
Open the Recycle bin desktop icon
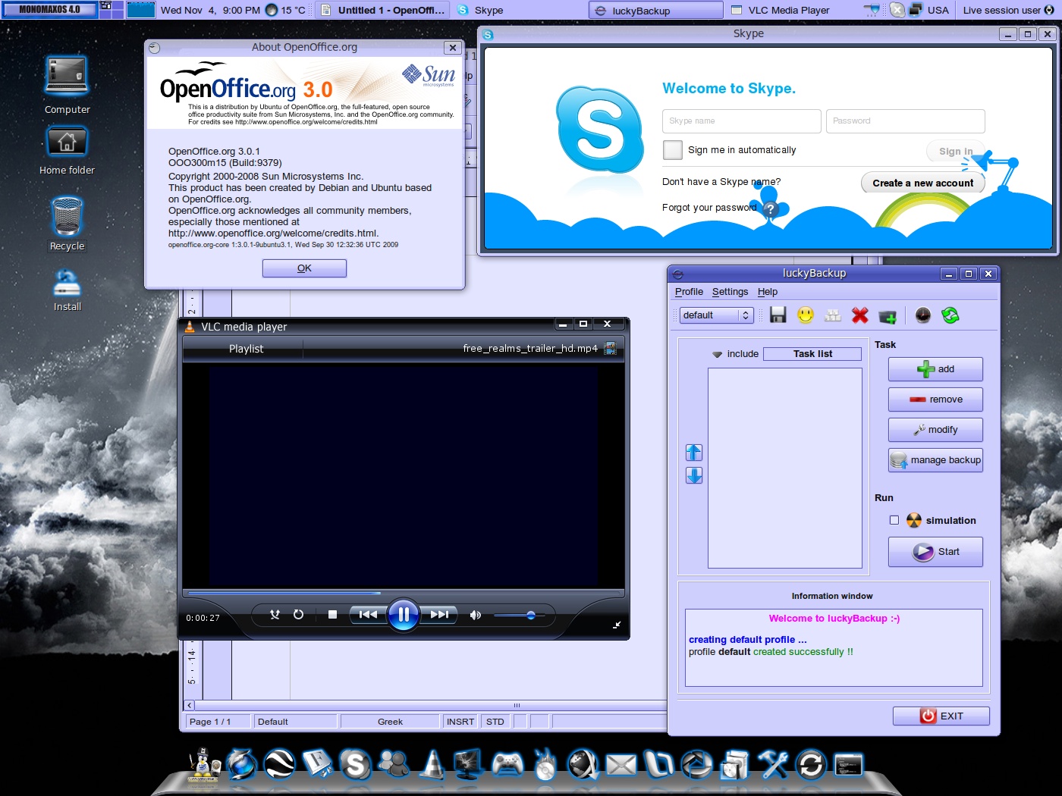coord(67,223)
